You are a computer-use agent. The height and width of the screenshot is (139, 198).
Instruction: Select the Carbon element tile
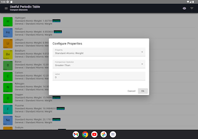pos(8,76)
